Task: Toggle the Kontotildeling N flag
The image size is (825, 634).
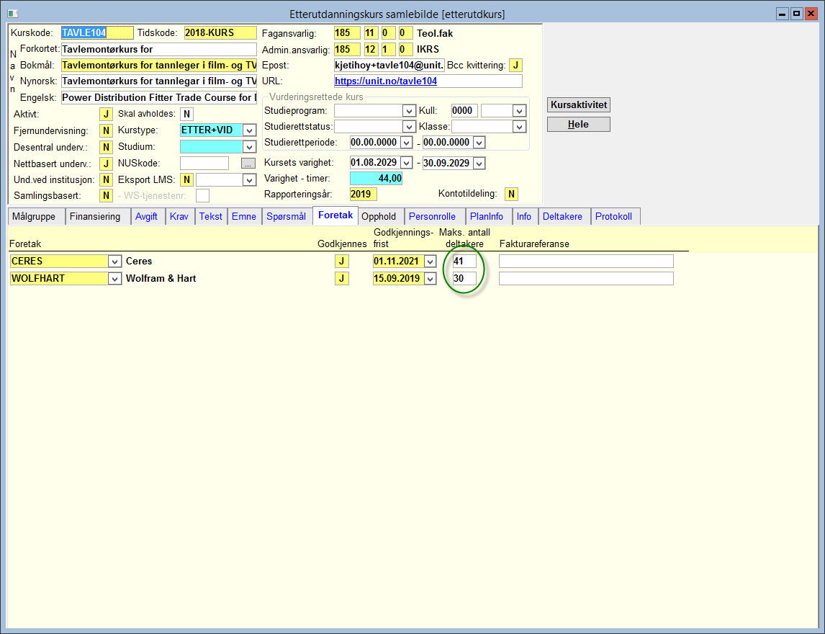Action: pos(511,195)
